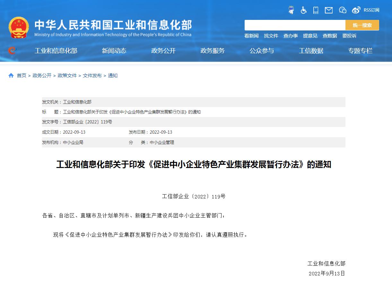Go to 首页 in the breadcrumb
This screenshot has height=293, width=392.
(22, 76)
